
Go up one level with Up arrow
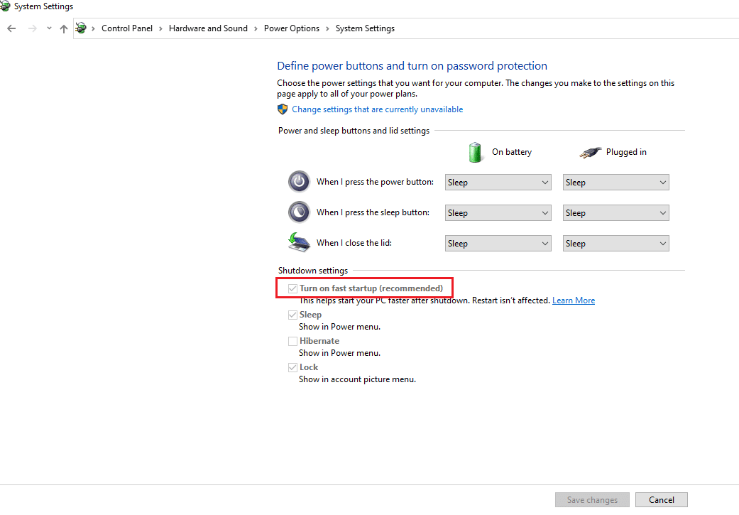coord(64,28)
